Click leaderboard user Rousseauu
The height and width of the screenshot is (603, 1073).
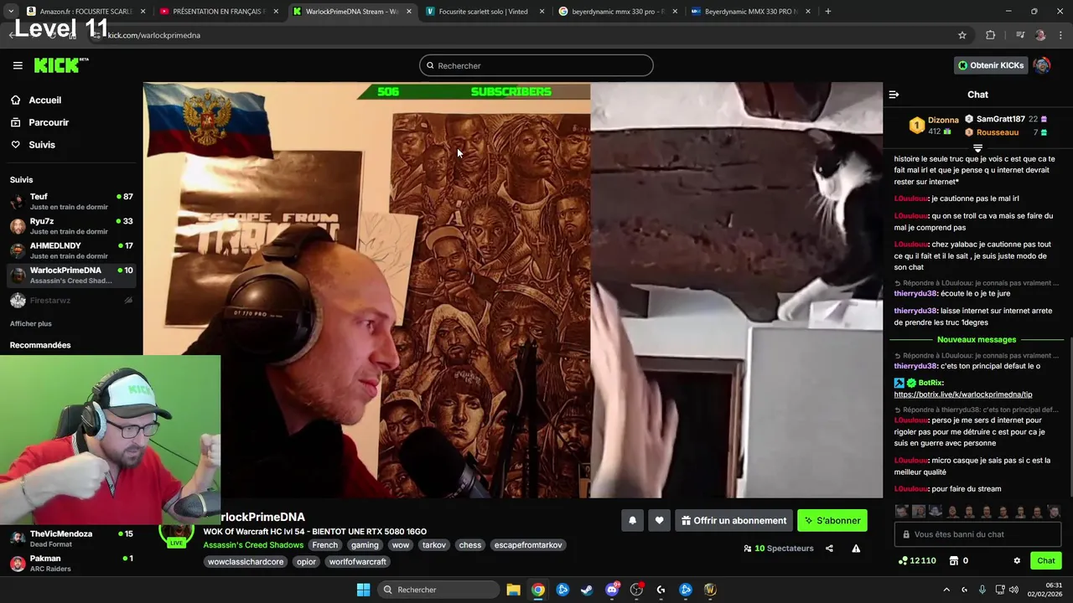997,132
